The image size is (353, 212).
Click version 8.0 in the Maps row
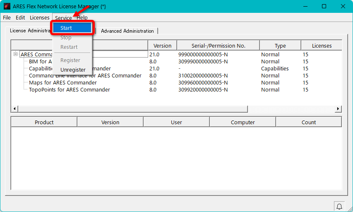click(x=153, y=82)
